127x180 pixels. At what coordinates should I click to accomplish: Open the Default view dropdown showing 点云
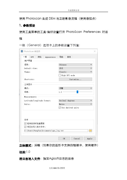[x=76, y=68]
